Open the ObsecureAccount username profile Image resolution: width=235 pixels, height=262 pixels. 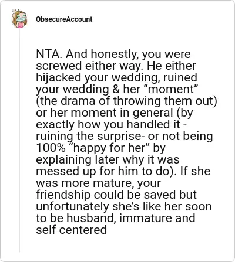(x=64, y=19)
